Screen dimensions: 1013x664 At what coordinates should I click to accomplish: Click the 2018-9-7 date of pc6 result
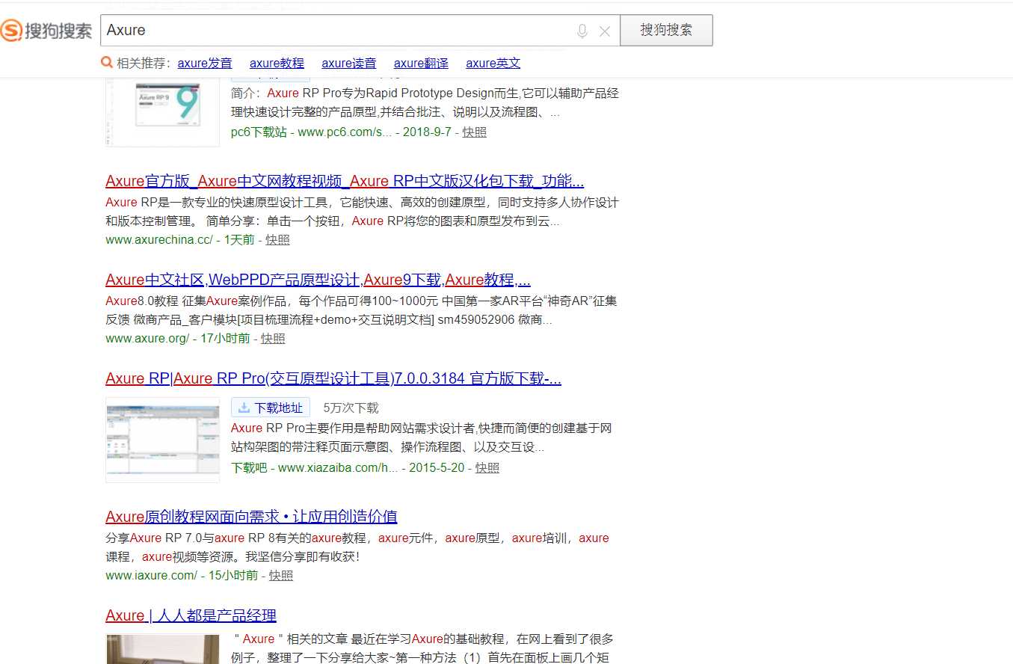point(427,132)
